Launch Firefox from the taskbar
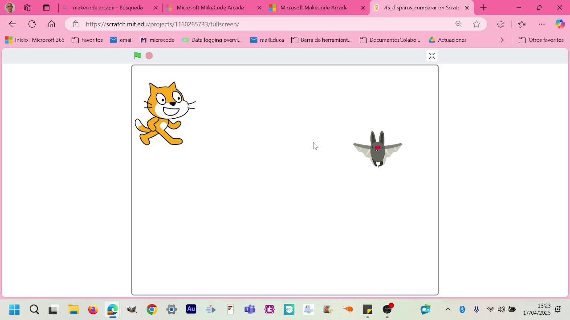This screenshot has height=320, width=570. (93, 309)
